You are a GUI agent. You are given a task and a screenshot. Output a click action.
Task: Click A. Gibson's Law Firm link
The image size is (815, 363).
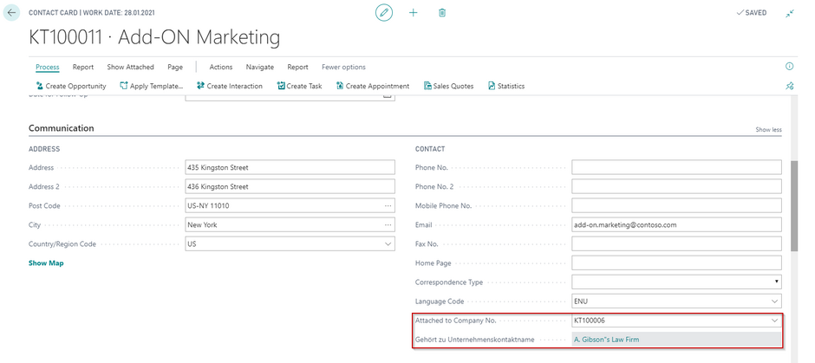click(606, 340)
